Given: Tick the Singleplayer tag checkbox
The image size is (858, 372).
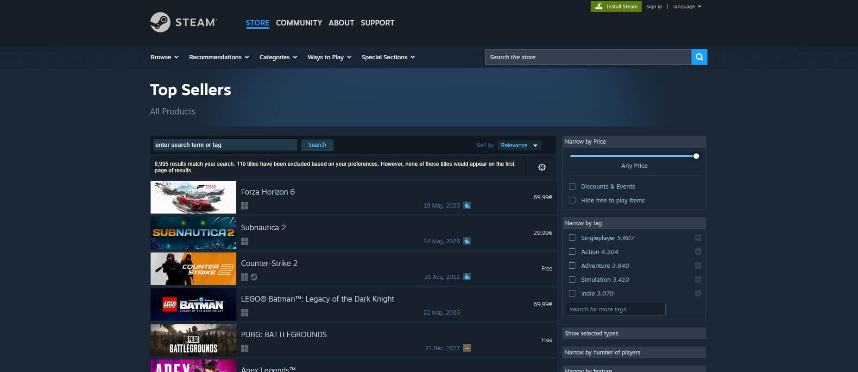Looking at the screenshot, I should pyautogui.click(x=572, y=238).
